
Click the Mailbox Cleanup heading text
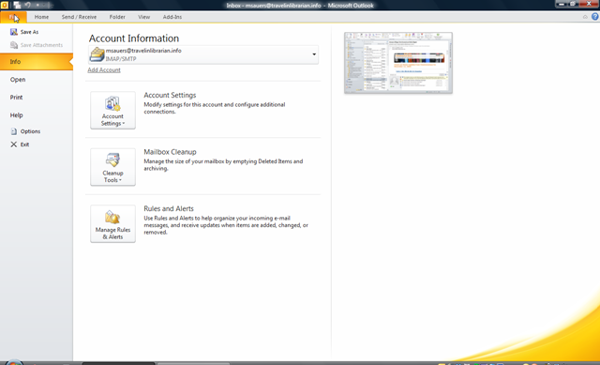click(x=170, y=152)
